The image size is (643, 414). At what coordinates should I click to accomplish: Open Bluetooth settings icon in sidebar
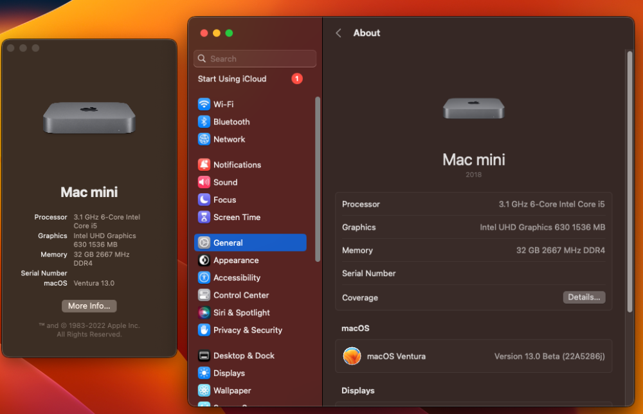[x=204, y=121]
